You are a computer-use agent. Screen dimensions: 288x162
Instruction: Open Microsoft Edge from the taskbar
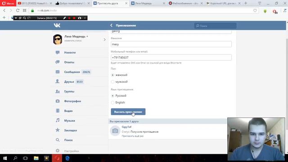[x=67, y=158]
